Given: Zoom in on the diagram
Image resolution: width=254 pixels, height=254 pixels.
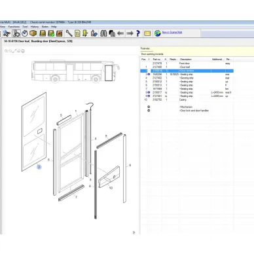Looking at the screenshot, I should click(x=7, y=51).
